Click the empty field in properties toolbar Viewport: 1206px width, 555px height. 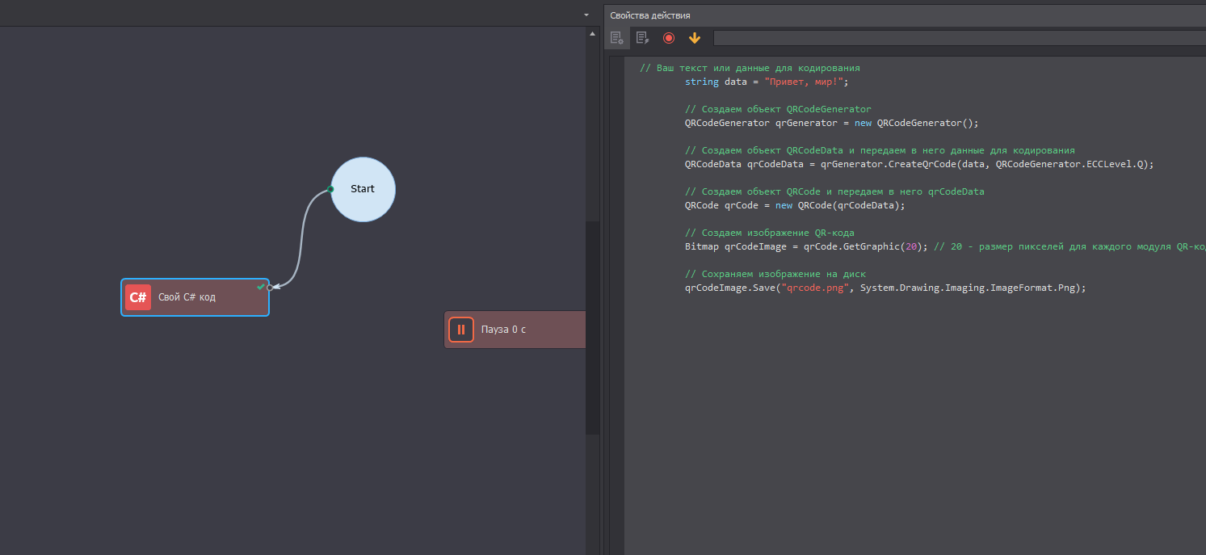click(958, 38)
